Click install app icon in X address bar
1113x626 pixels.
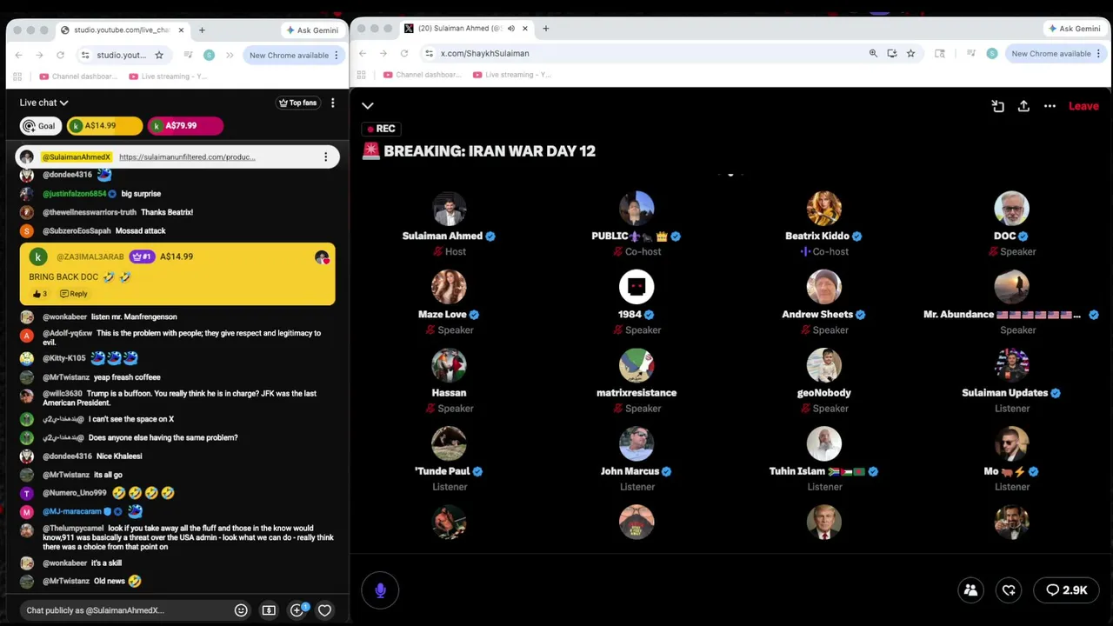[x=892, y=53]
